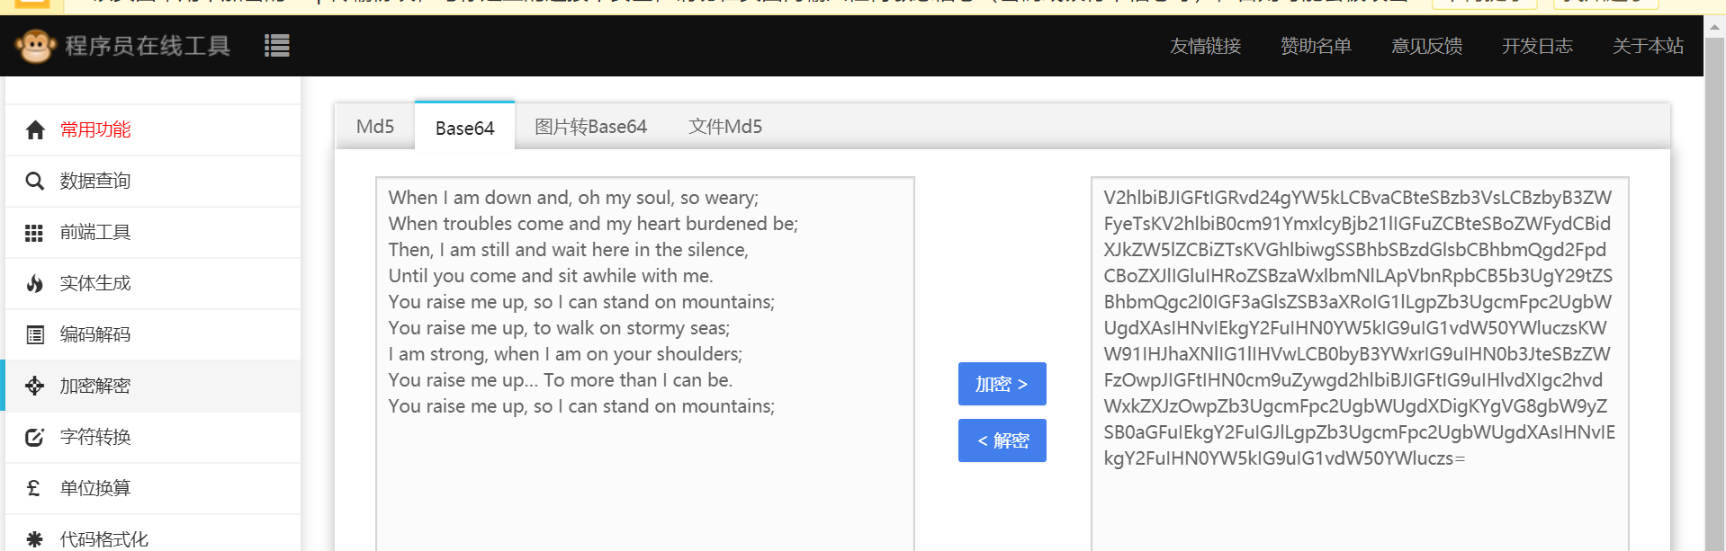Click the flame icon for 实体生成

pyautogui.click(x=35, y=284)
